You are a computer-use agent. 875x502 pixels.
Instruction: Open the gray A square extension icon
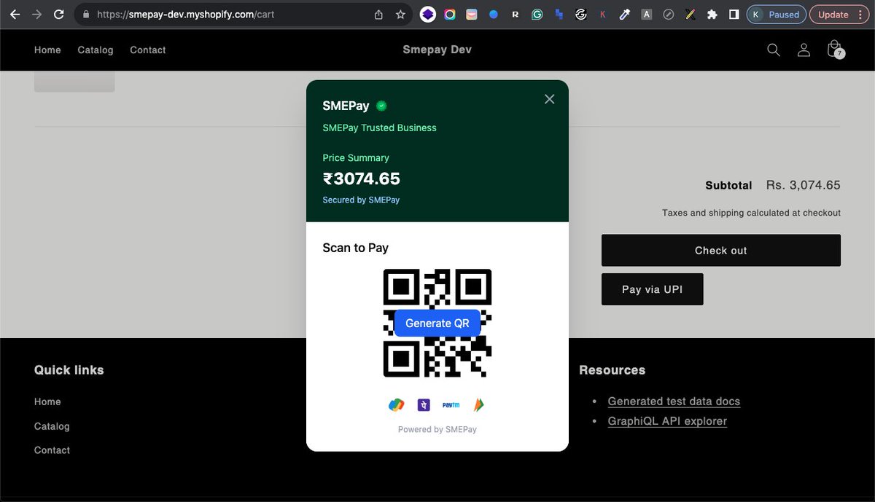646,14
